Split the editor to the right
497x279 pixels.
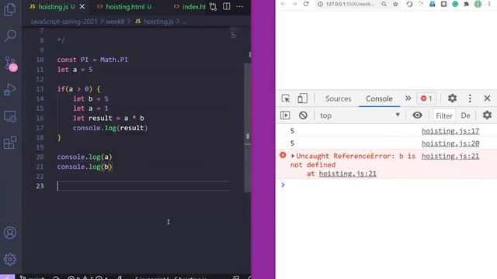[x=226, y=6]
